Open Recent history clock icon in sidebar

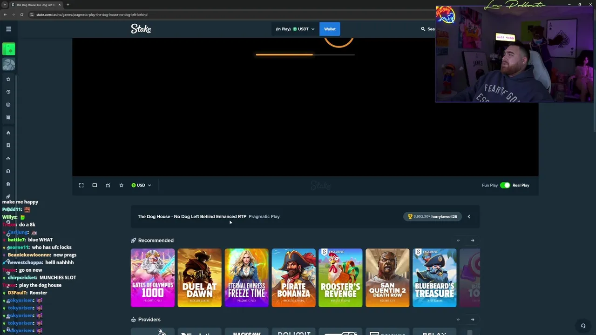[x=8, y=92]
